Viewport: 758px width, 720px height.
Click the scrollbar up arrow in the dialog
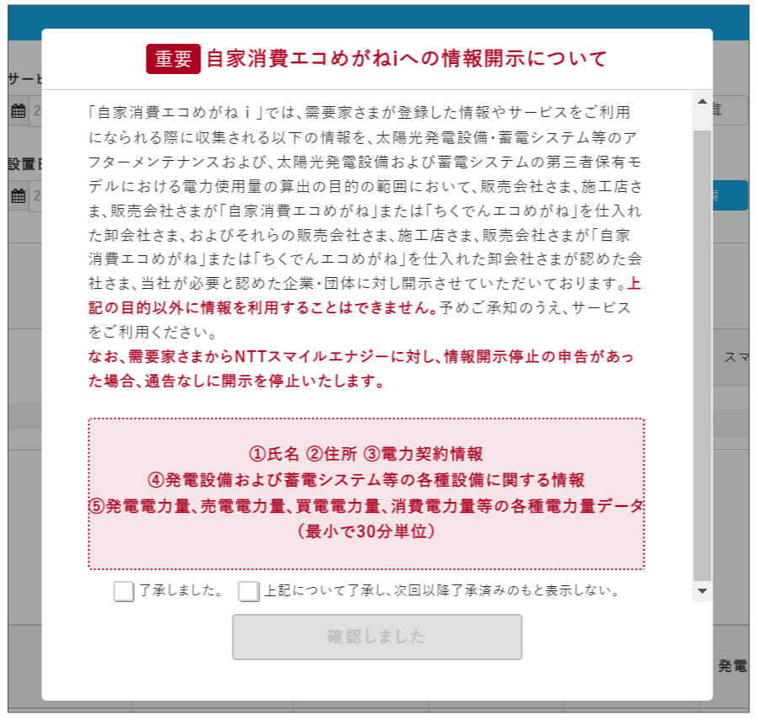tap(702, 102)
